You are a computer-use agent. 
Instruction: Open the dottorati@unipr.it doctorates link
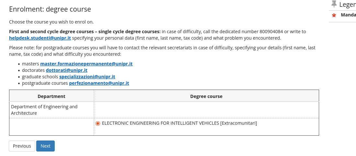66,70
